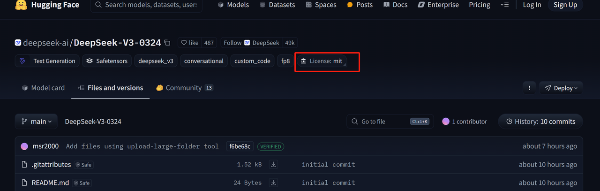Open the commit hash f6be68c
The image size is (600, 191).
pos(240,146)
